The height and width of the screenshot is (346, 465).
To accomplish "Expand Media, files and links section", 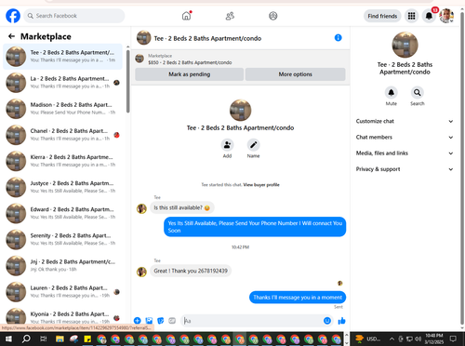I will (x=405, y=153).
